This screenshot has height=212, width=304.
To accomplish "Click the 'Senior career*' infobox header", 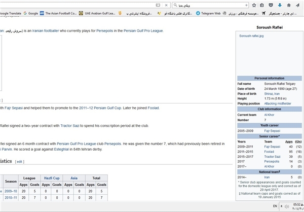I will (x=270, y=136).
